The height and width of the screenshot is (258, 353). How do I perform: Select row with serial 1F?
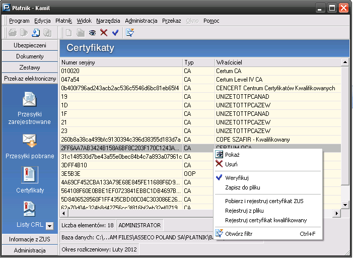pos(200,114)
